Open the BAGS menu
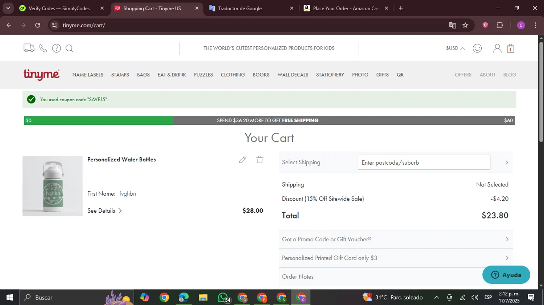 143,75
